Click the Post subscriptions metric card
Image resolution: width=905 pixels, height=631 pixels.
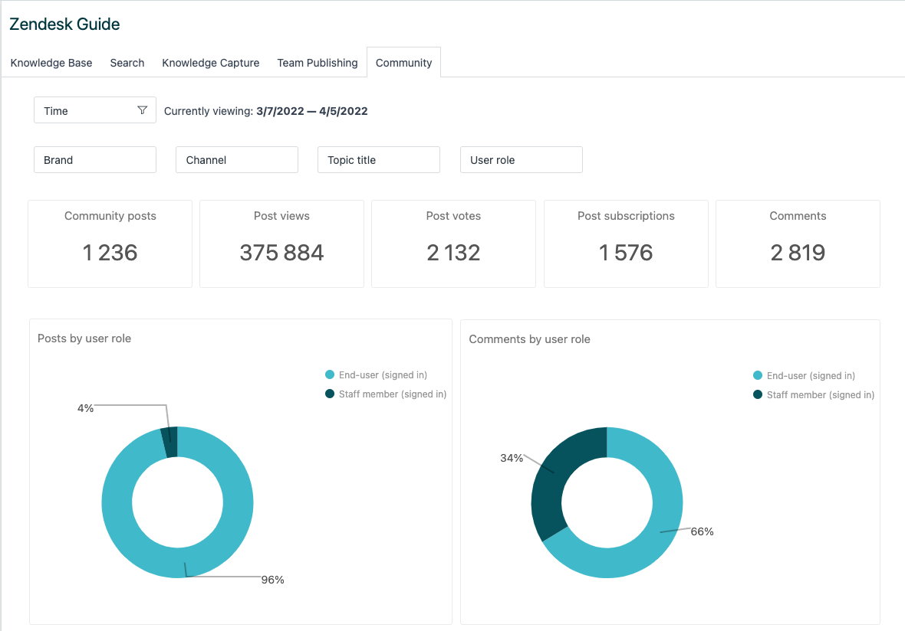coord(626,244)
